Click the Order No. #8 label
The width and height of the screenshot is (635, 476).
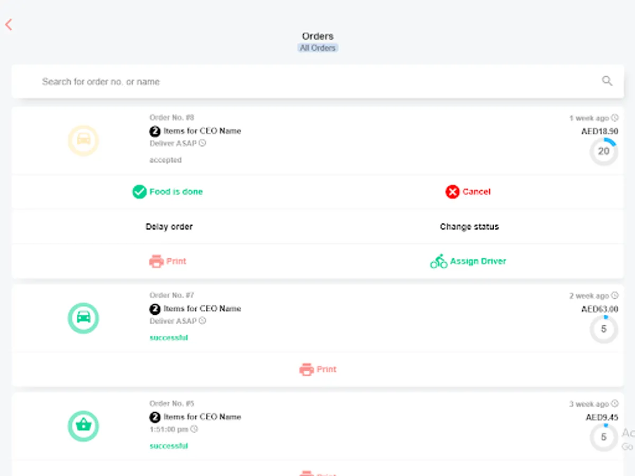(172, 117)
